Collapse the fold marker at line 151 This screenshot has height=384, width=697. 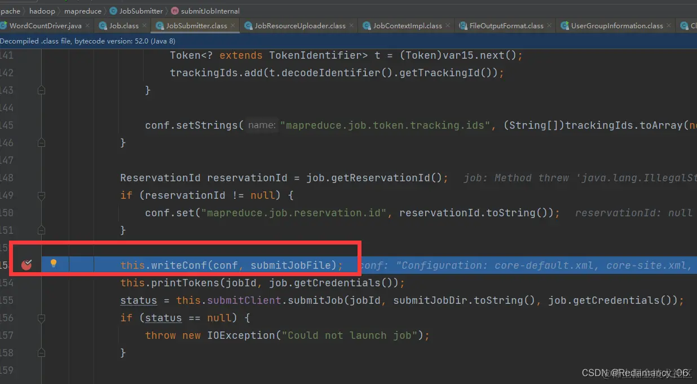click(x=41, y=230)
